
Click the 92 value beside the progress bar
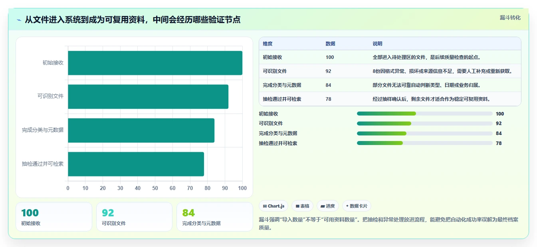tap(499, 123)
